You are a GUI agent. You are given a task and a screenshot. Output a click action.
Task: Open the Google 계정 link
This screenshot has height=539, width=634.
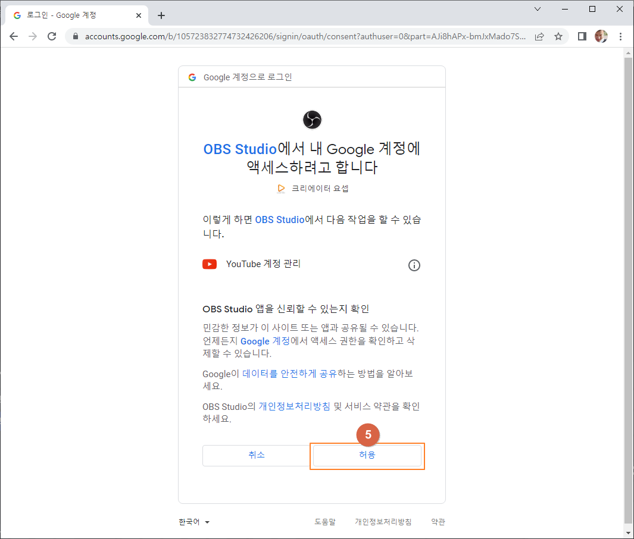(x=266, y=341)
